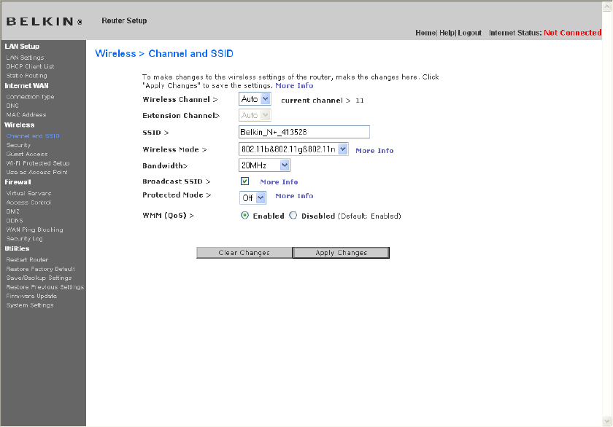Image resolution: width=613 pixels, height=427 pixels.
Task: Open the Bandwidth 20MHz dropdown
Action: pyautogui.click(x=264, y=165)
